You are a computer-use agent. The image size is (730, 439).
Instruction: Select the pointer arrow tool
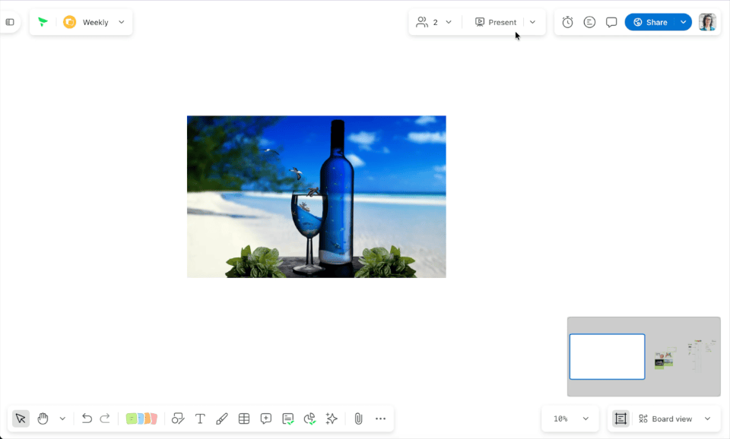[21, 418]
